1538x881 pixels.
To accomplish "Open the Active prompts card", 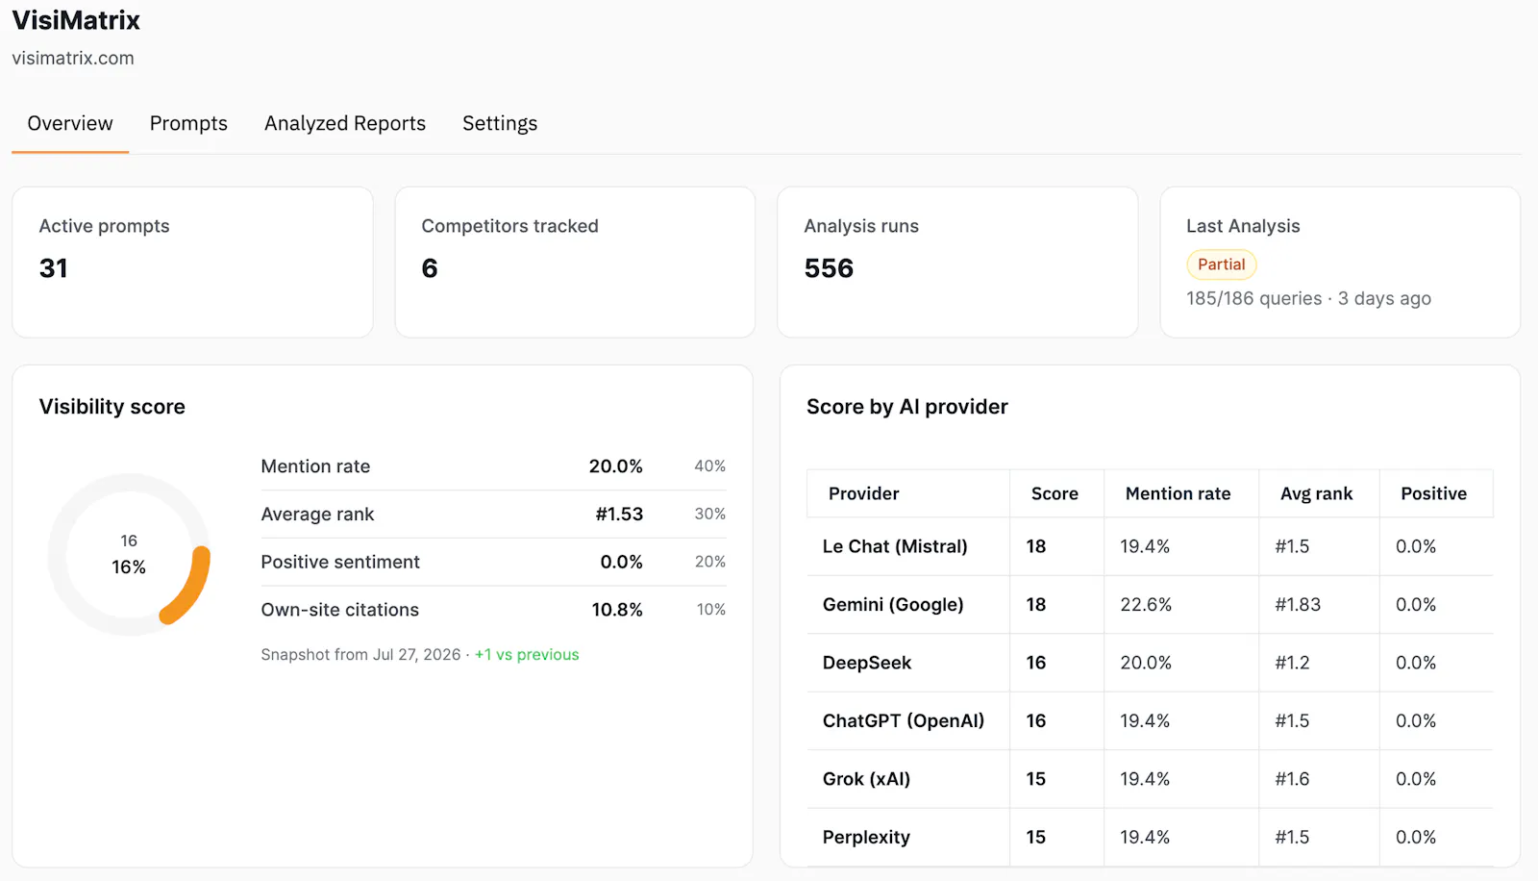I will pos(192,262).
